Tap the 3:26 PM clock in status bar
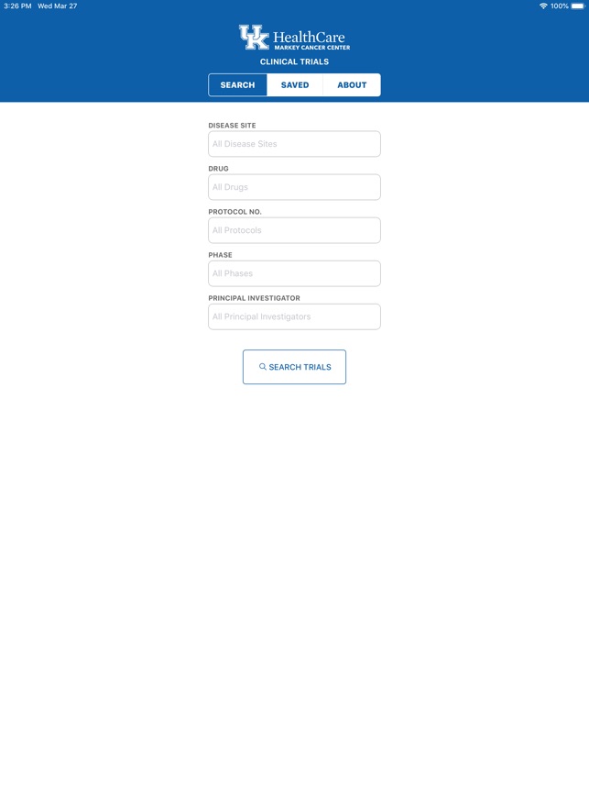Viewport: 589px width, 787px height. [17, 6]
